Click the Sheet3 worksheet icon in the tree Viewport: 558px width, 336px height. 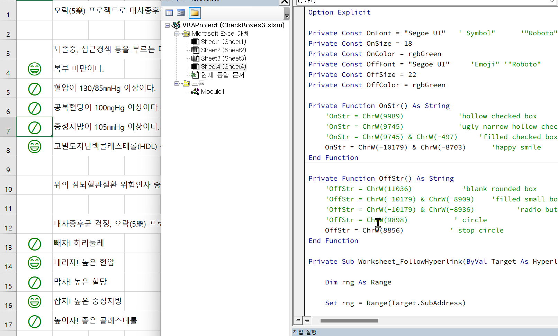[x=195, y=58]
